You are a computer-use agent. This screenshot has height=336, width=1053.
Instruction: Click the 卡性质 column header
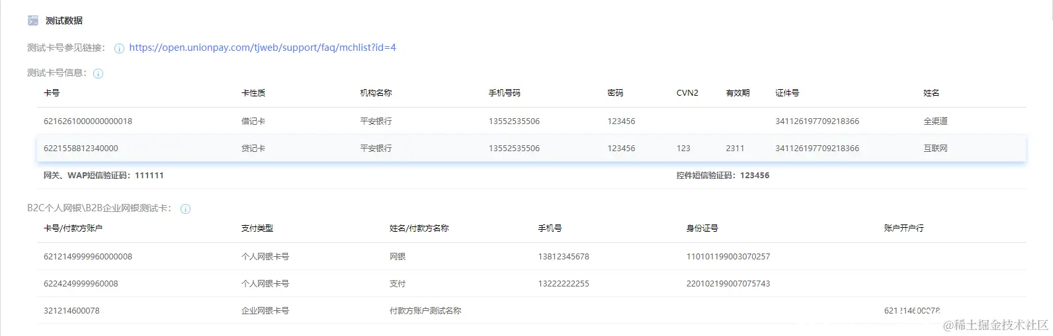click(x=253, y=93)
